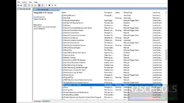Select the Natural Authentication service

pos(112,20)
